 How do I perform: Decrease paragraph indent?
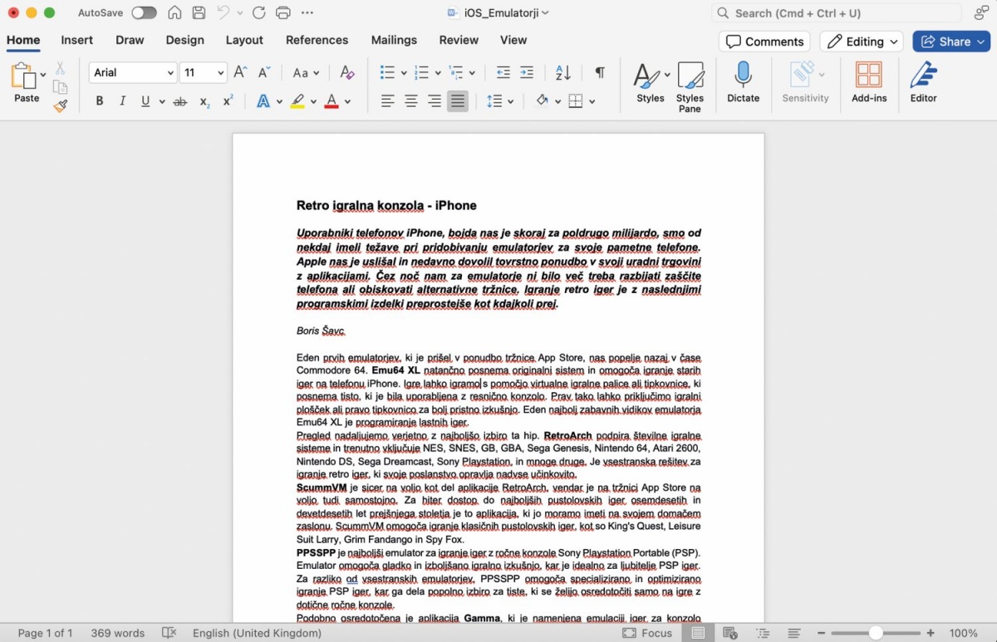click(x=503, y=73)
